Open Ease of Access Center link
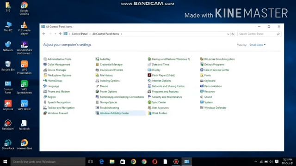The image size is (296, 166). [216, 70]
